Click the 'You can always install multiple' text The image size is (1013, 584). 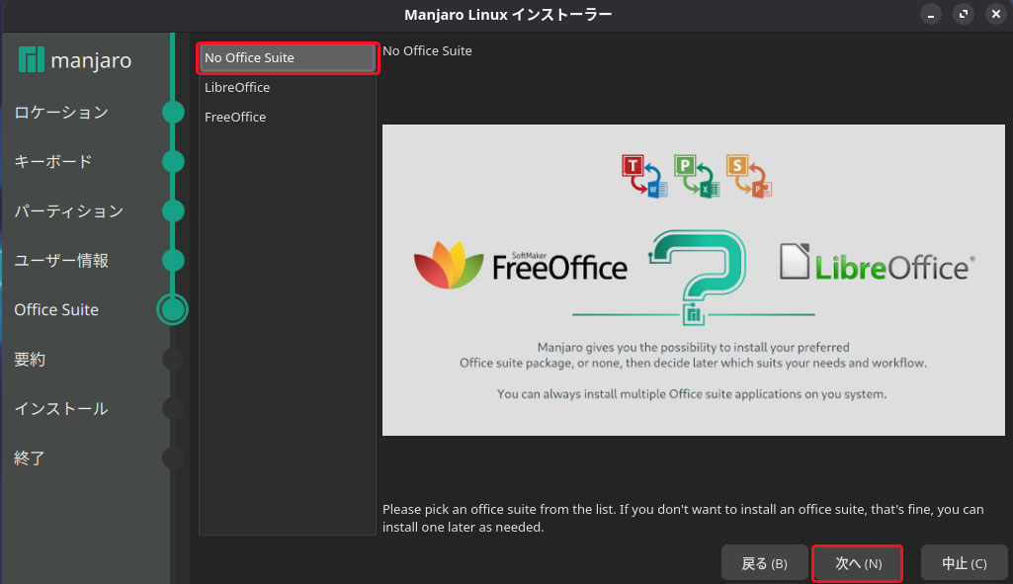(x=692, y=394)
